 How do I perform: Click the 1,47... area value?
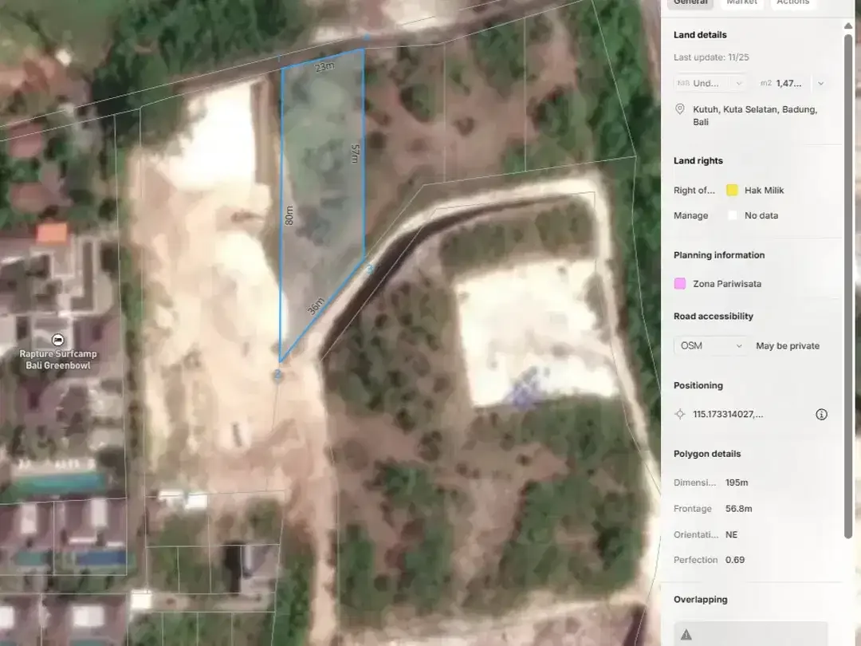coord(788,84)
